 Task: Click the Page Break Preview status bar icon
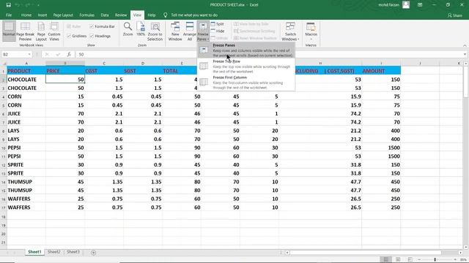pos(410,260)
